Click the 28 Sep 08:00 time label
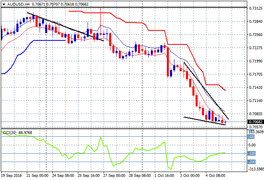The height and width of the screenshot is (180, 264). [140, 176]
